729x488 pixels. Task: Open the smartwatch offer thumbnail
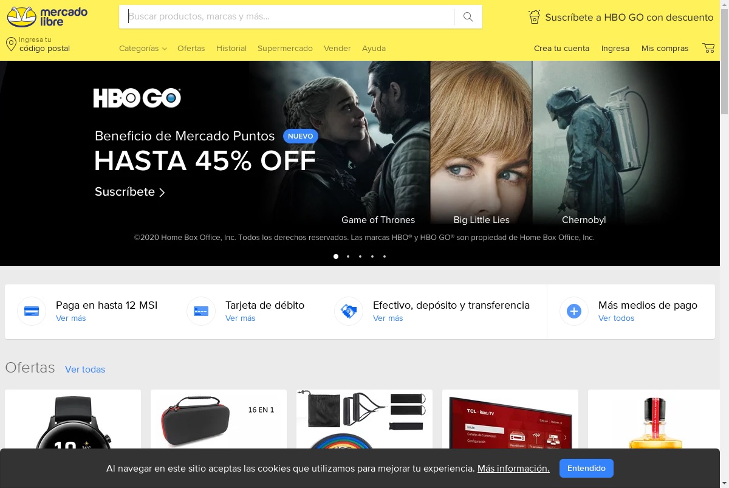73,419
